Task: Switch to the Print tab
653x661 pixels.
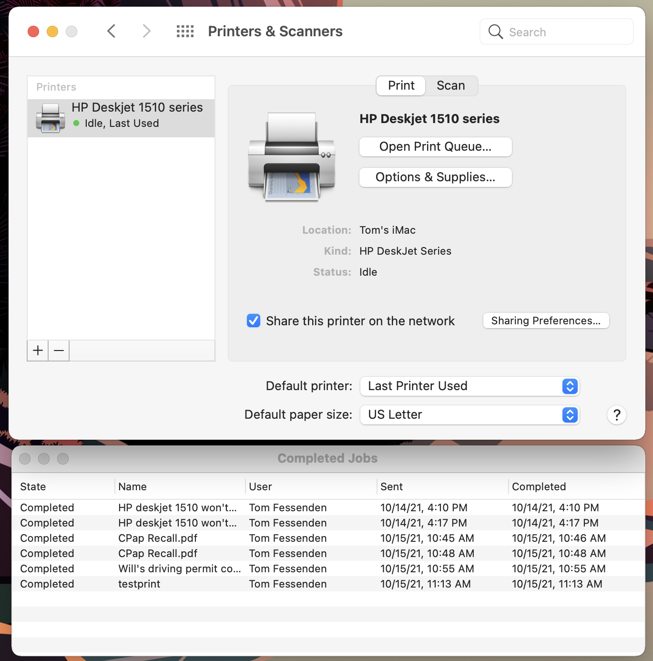Action: point(401,86)
